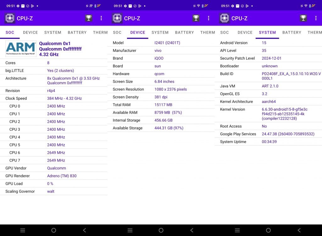322x236 pixels.
Task: Tap the back button in right screen
Action: click(x=299, y=230)
